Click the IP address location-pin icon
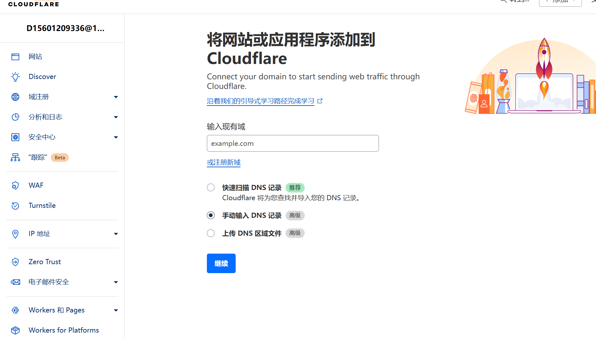The height and width of the screenshot is (339, 596). [x=15, y=234]
